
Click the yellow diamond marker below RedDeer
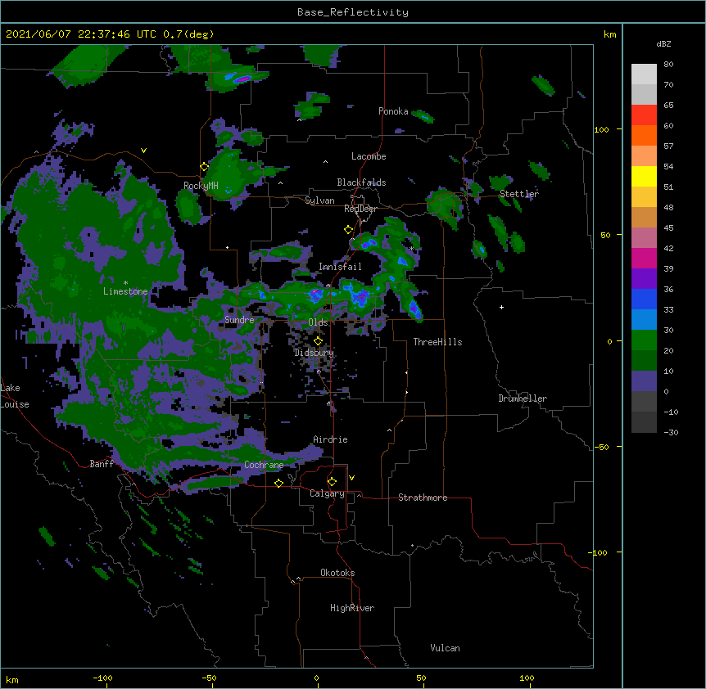point(348,230)
